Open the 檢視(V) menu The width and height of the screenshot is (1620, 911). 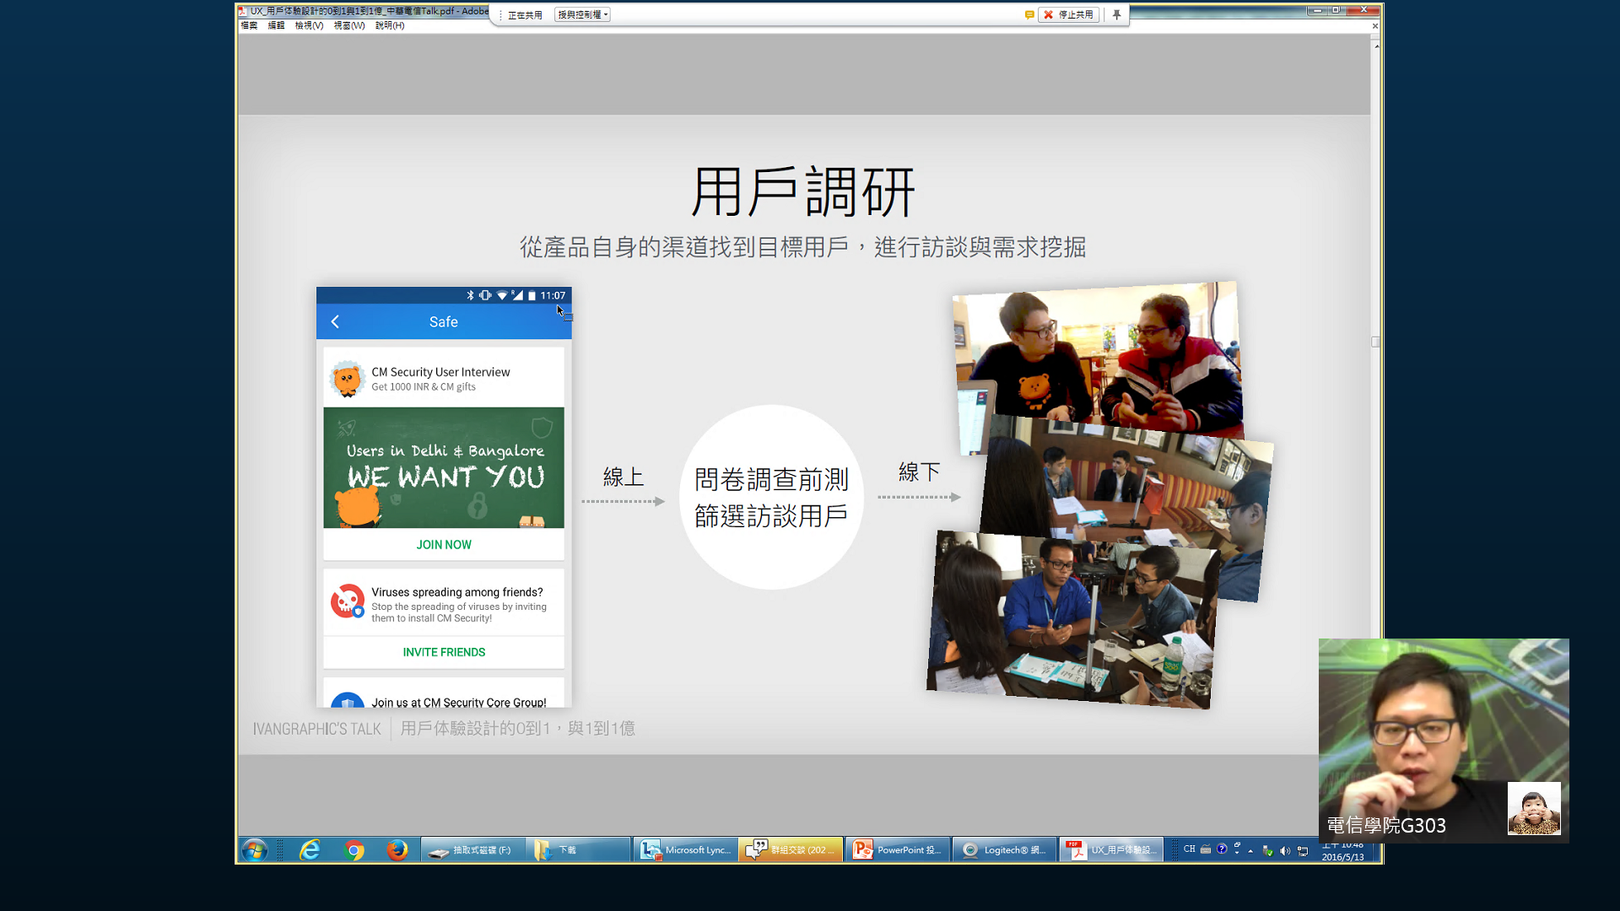[x=309, y=25]
